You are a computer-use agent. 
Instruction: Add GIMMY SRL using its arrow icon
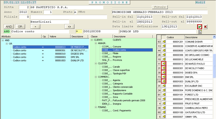(164, 117)
